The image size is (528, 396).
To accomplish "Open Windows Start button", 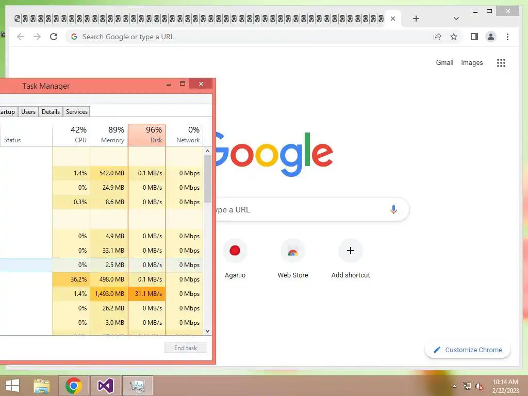I will (x=12, y=386).
